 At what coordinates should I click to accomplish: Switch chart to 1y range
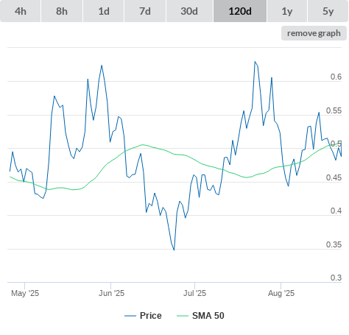(x=287, y=11)
